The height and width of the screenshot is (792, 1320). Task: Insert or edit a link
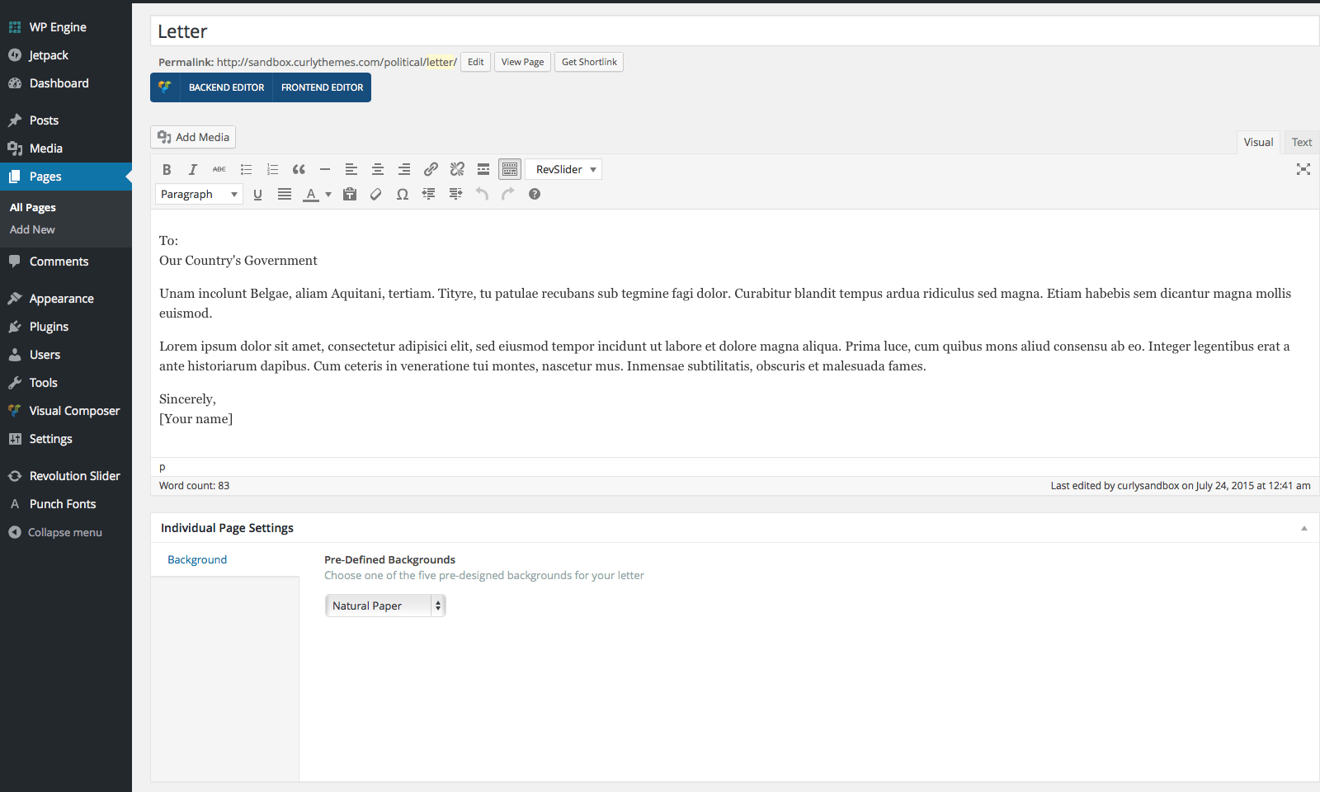431,169
